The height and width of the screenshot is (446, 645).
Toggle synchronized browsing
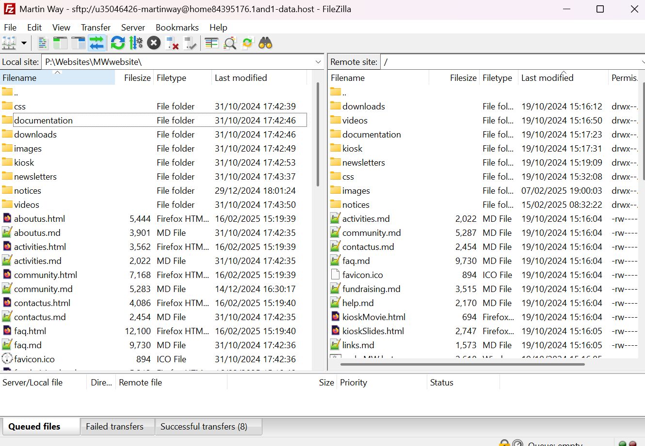tap(248, 44)
